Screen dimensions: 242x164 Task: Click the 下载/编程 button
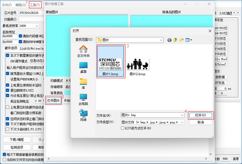click(17, 140)
